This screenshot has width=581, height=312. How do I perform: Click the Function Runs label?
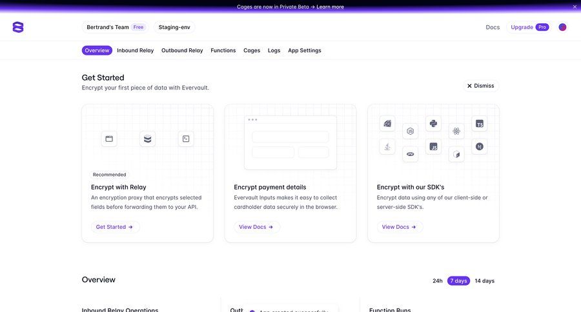point(390,309)
